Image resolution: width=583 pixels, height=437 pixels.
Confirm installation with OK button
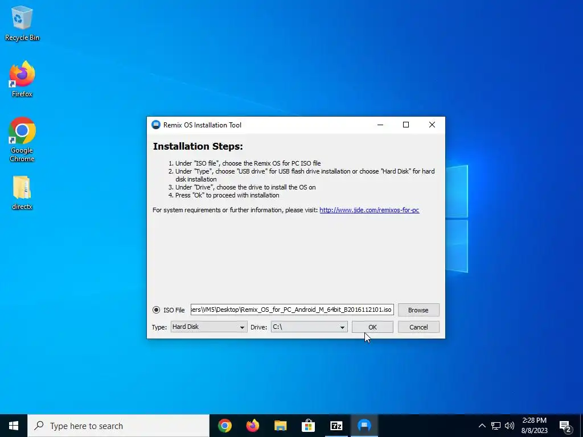(372, 327)
